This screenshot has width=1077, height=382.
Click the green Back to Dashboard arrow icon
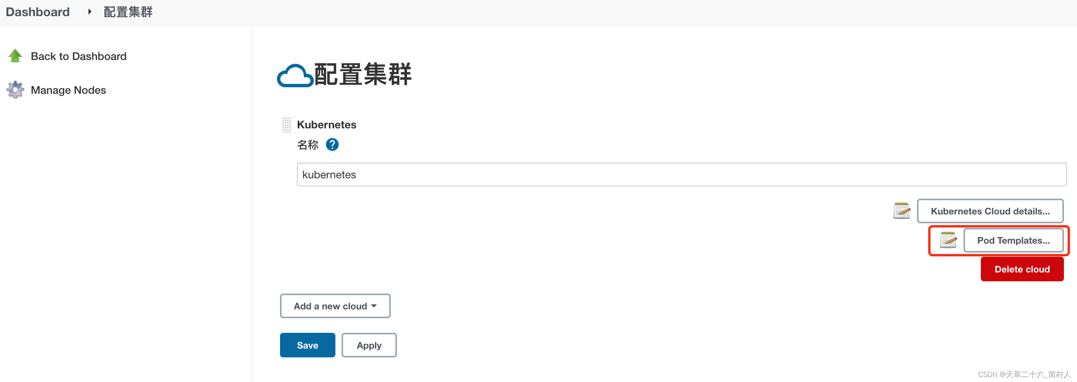coord(15,56)
